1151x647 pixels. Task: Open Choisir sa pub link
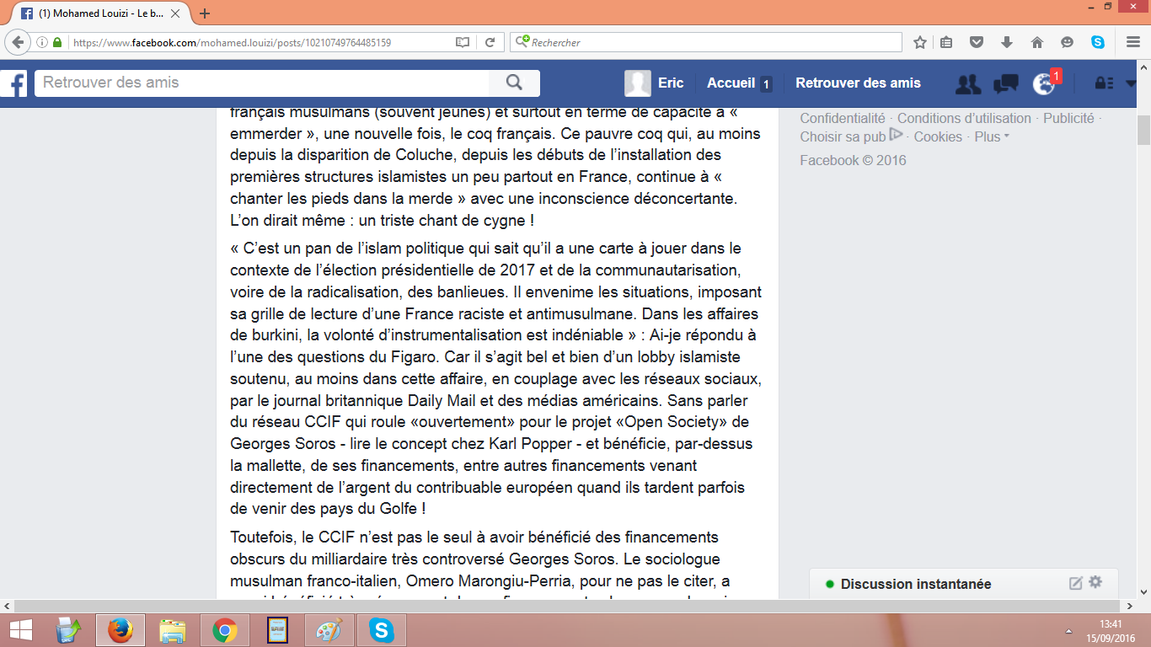[851, 136]
